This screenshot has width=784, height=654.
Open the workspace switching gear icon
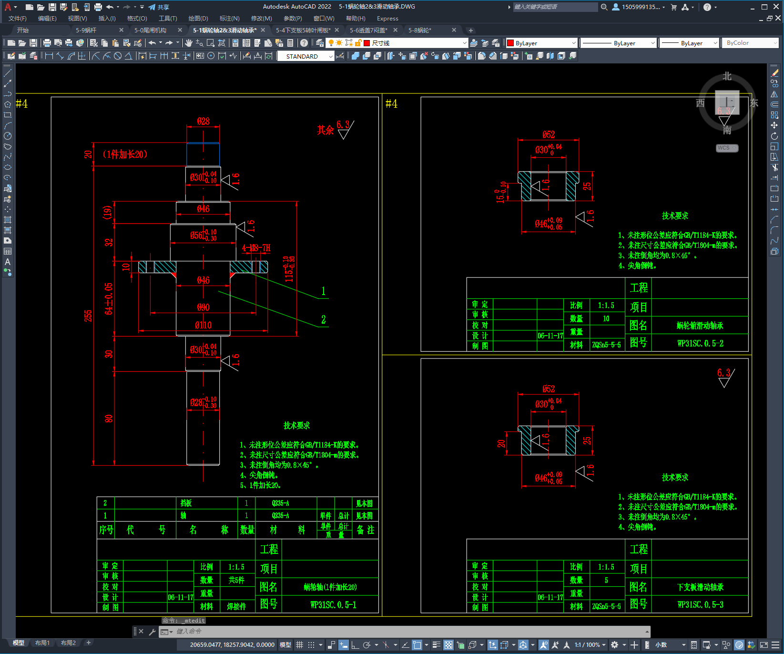click(615, 645)
